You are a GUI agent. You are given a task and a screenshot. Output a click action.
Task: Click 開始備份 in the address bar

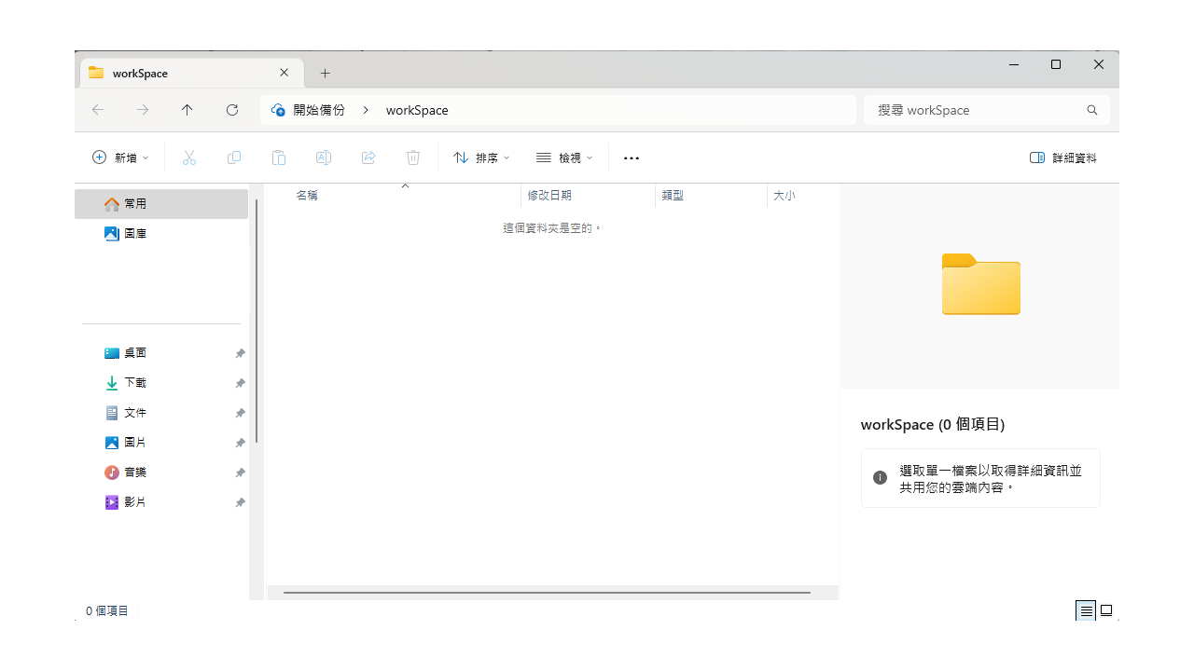(318, 110)
